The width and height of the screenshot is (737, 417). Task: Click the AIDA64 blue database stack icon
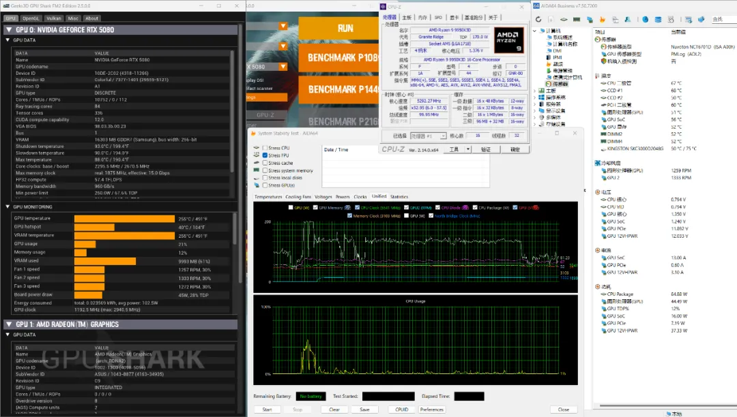tap(658, 19)
